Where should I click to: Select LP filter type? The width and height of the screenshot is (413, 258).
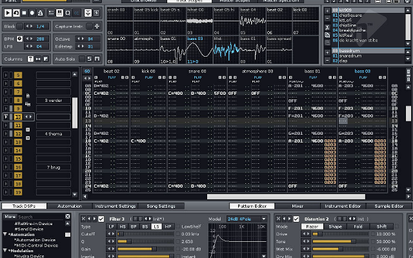[112, 226]
